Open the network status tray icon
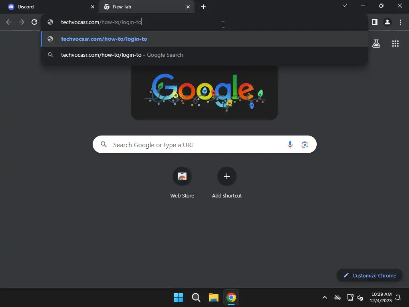 tap(350, 297)
